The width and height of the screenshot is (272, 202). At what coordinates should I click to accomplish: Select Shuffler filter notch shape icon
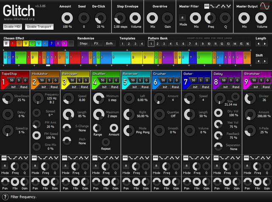coord(117,158)
